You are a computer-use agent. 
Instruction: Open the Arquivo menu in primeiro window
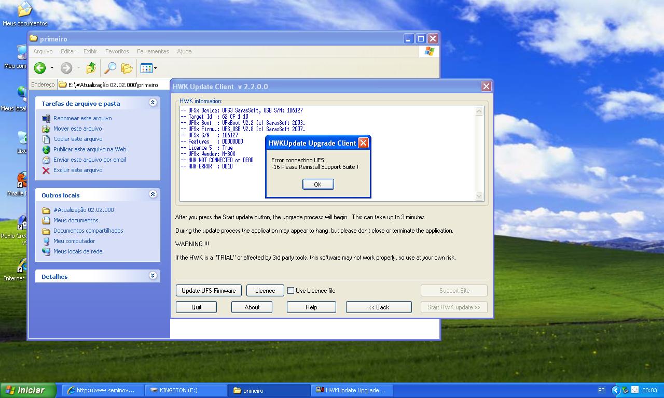pyautogui.click(x=43, y=51)
